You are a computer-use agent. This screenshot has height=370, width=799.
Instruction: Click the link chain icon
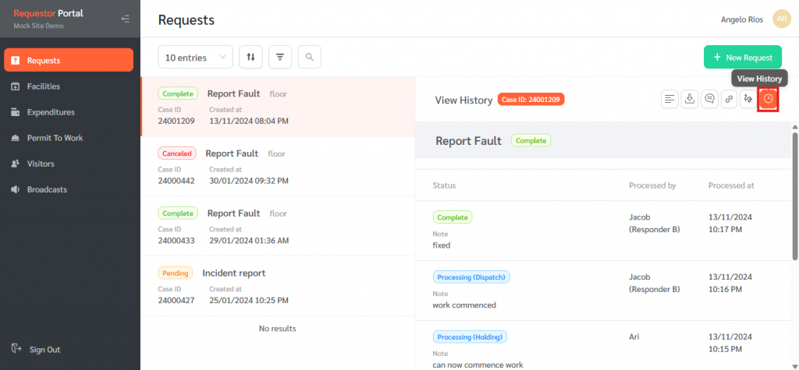tap(729, 99)
